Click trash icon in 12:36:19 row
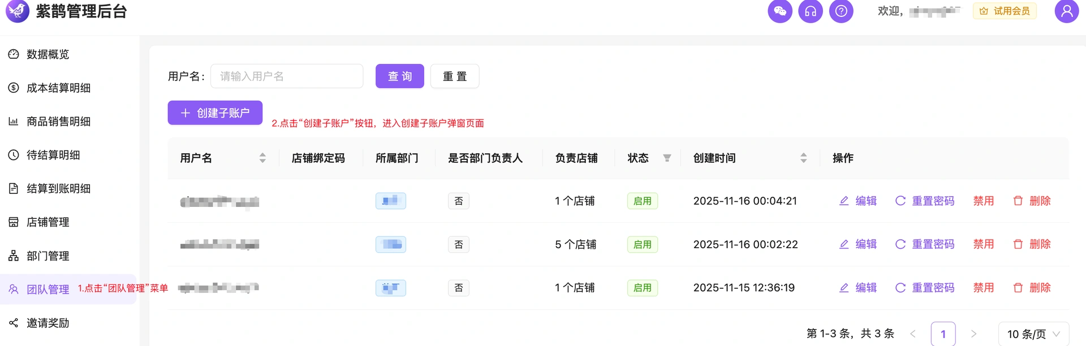Viewport: 1086px width, 346px height. point(1018,288)
